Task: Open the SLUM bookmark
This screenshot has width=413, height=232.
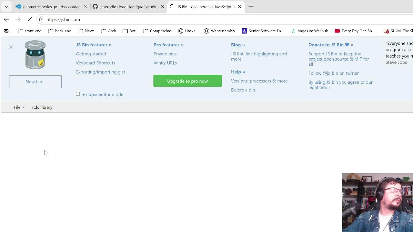Action: tap(398, 31)
